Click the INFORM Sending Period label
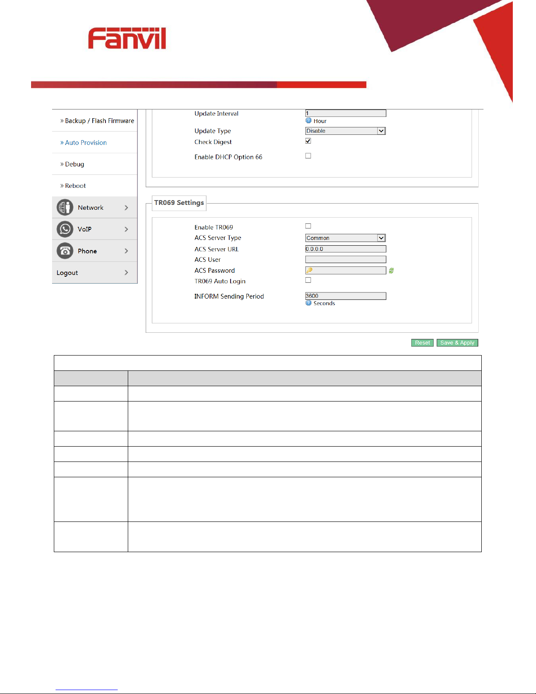536x694 pixels. [229, 296]
